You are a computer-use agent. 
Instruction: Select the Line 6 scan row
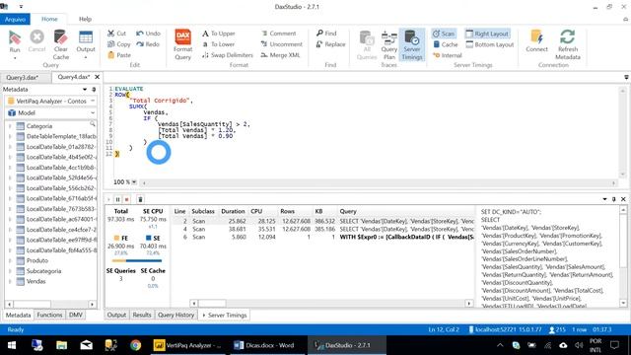tap(323, 237)
